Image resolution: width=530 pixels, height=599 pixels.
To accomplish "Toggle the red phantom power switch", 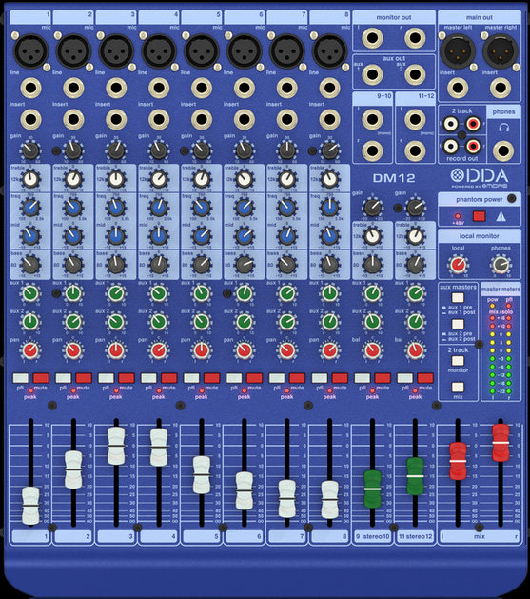I will (x=479, y=216).
